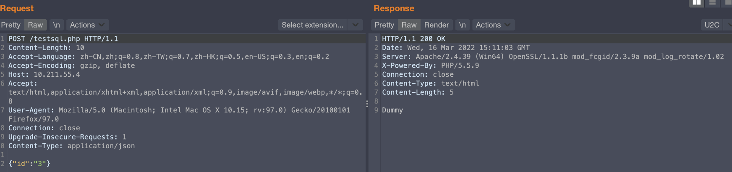Click the Select extension button
This screenshot has width=732, height=172.
pos(312,25)
